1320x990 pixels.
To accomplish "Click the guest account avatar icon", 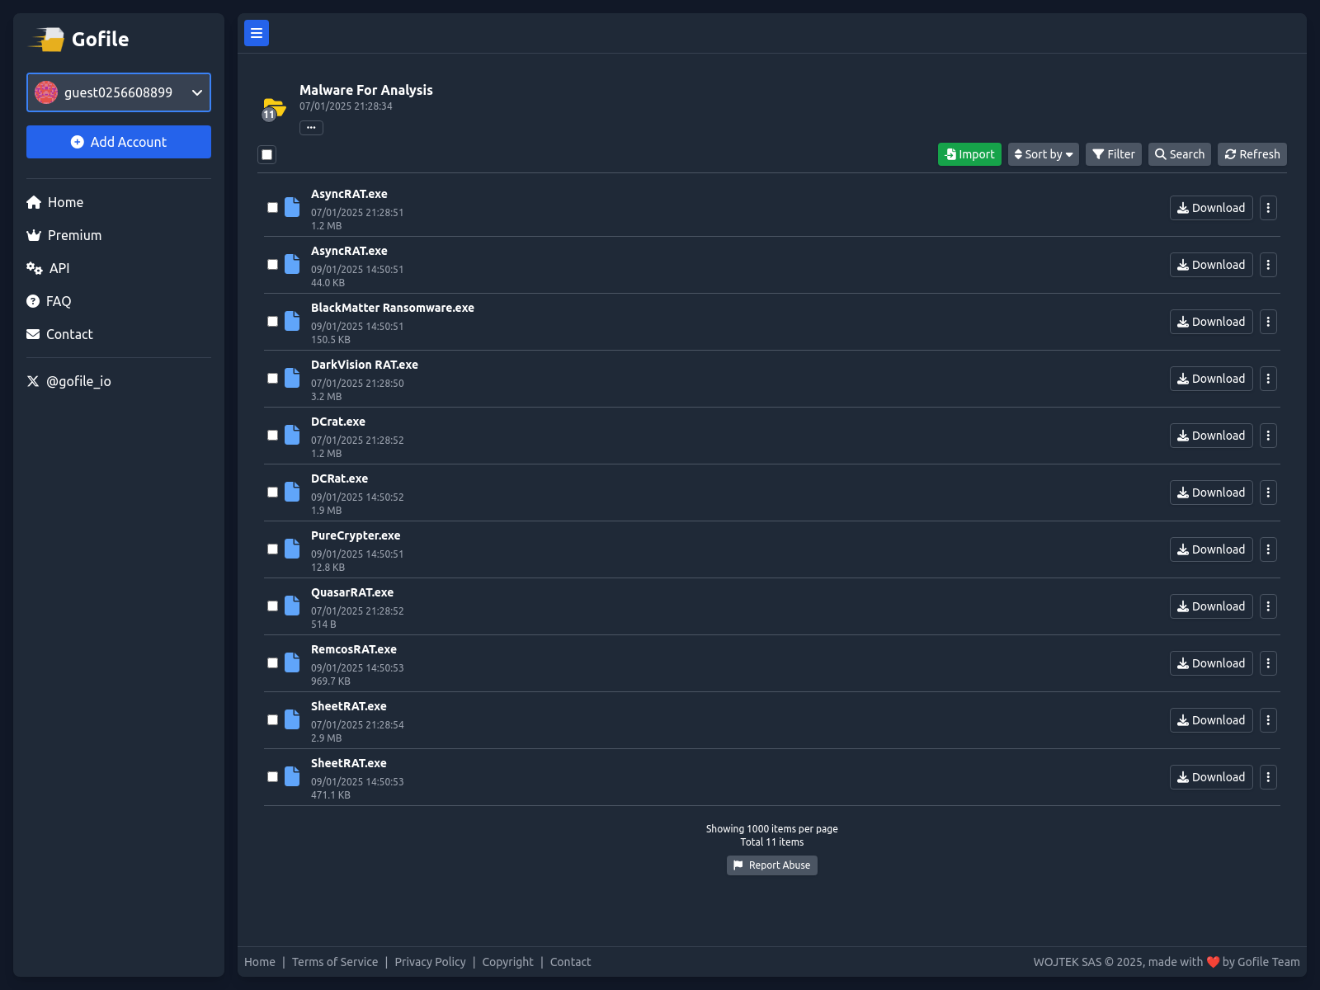I will pos(46,92).
